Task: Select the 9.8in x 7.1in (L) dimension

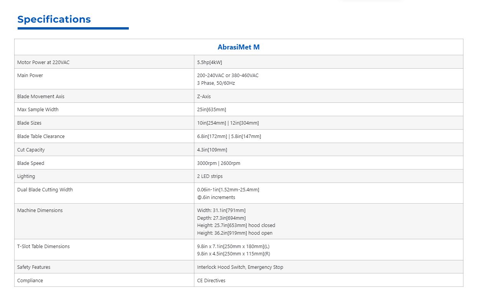Action: [x=233, y=246]
